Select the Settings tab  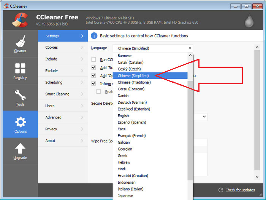(63, 36)
